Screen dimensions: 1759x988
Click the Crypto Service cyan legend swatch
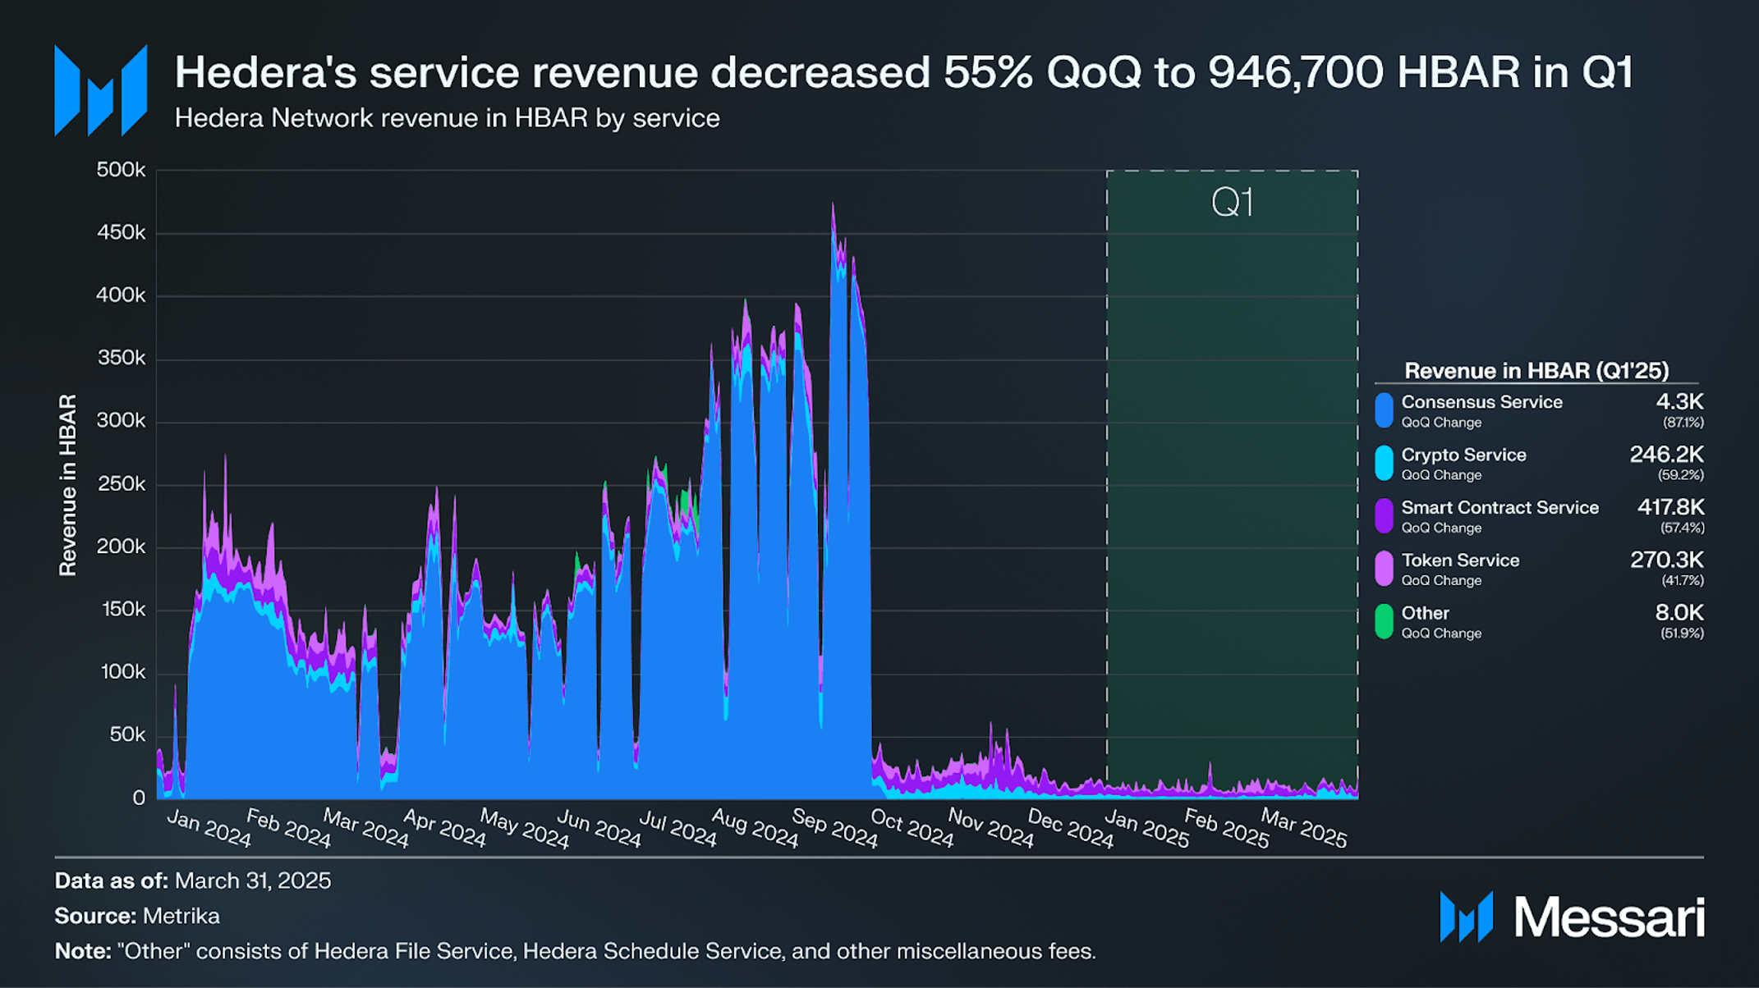click(x=1384, y=463)
